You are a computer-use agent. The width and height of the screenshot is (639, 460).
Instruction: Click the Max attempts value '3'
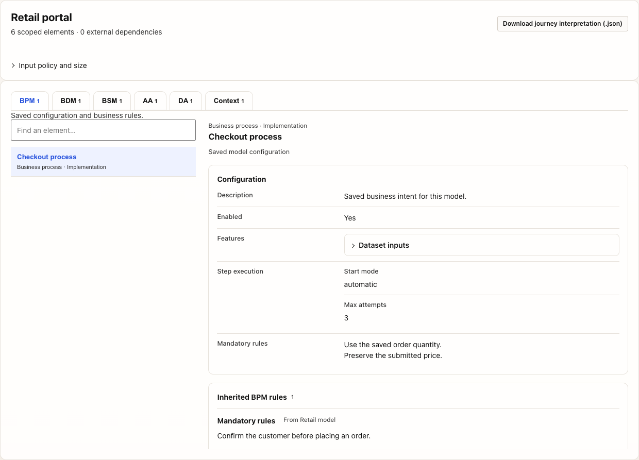click(x=346, y=318)
